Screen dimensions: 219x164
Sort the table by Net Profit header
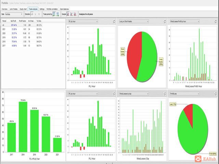[13, 21]
